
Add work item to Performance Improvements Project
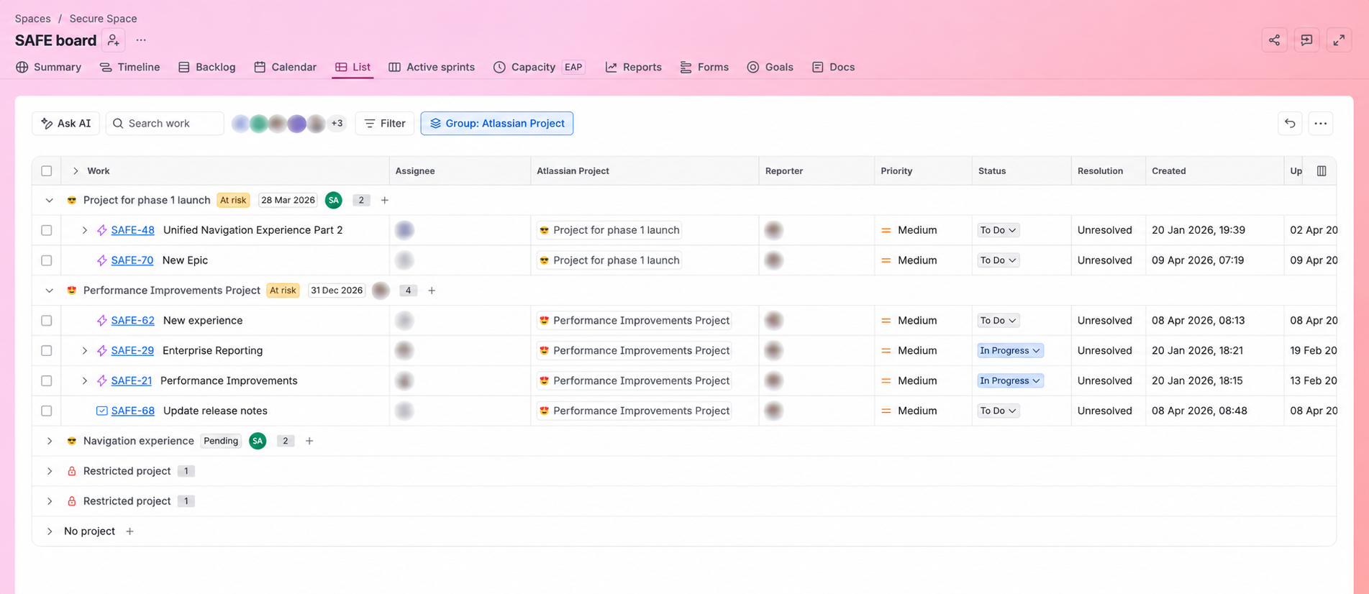click(x=432, y=291)
